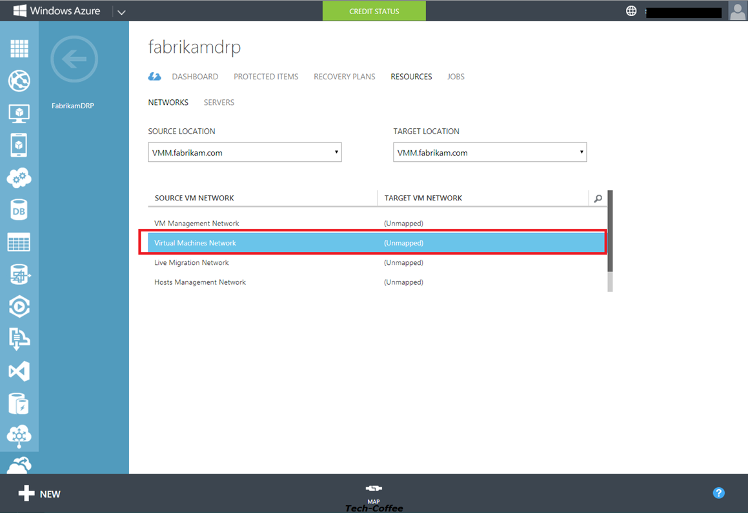The width and height of the screenshot is (748, 513).
Task: Open the user account avatar
Action: [738, 10]
